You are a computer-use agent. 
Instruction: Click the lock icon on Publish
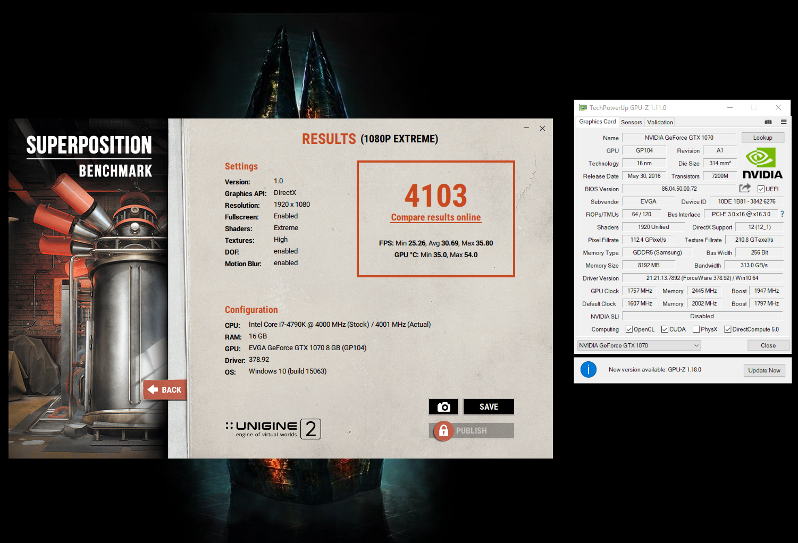pos(443,431)
